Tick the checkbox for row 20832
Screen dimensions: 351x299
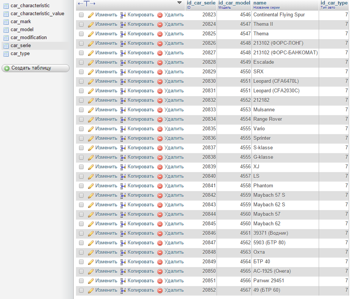[x=81, y=100]
